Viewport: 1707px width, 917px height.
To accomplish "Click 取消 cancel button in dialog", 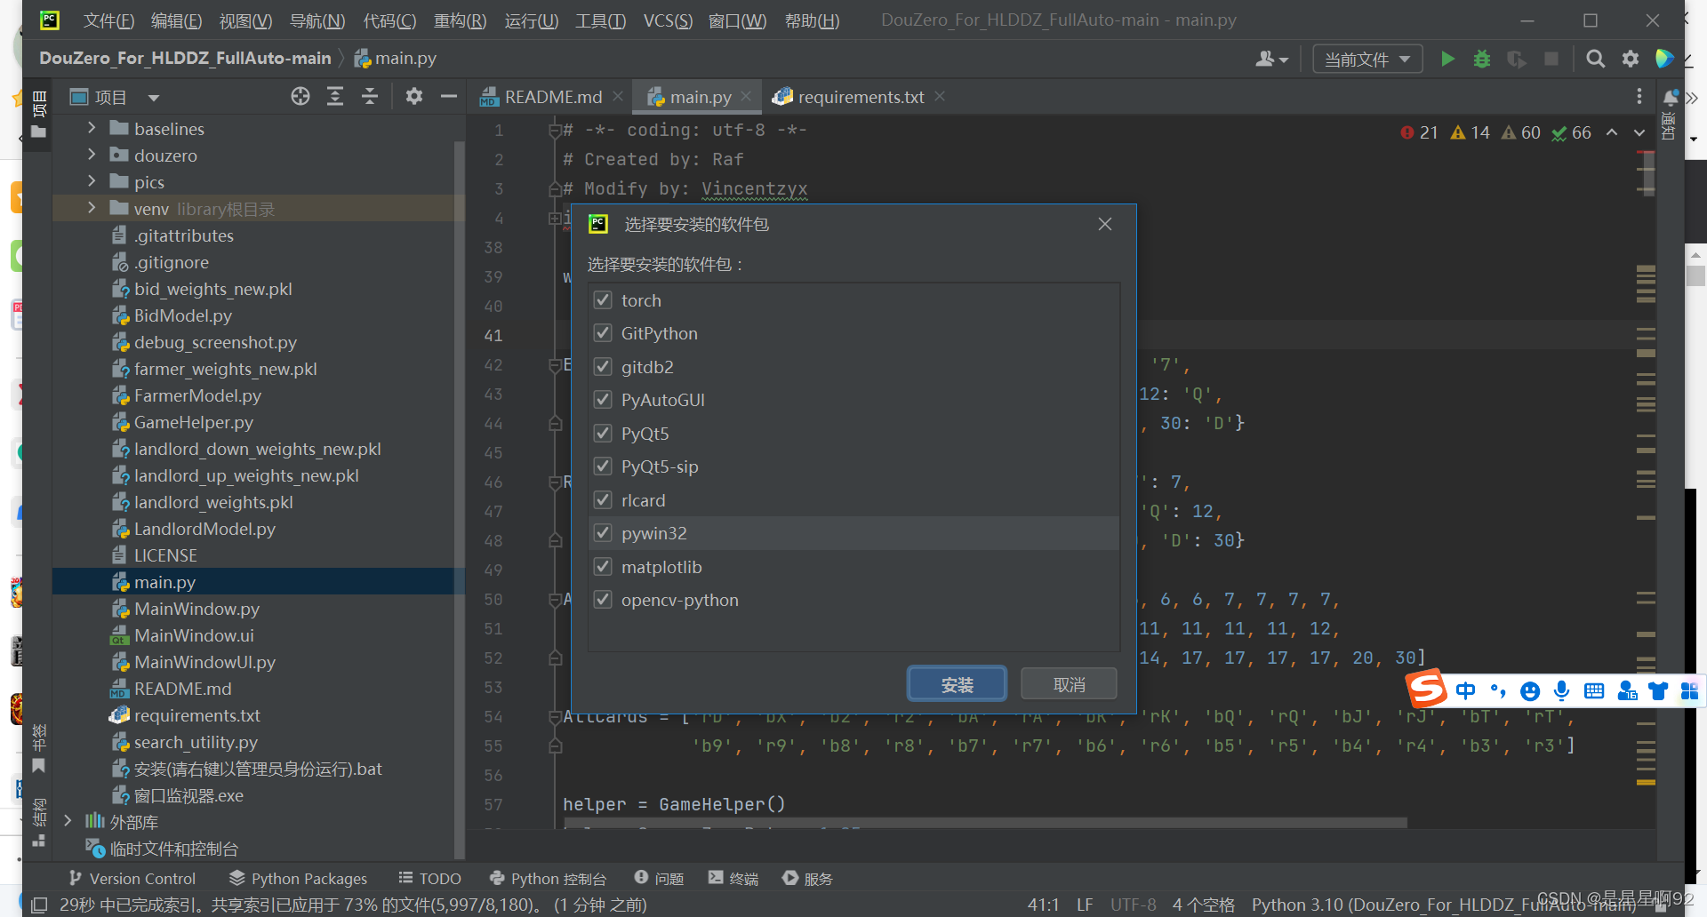I will 1069,684.
